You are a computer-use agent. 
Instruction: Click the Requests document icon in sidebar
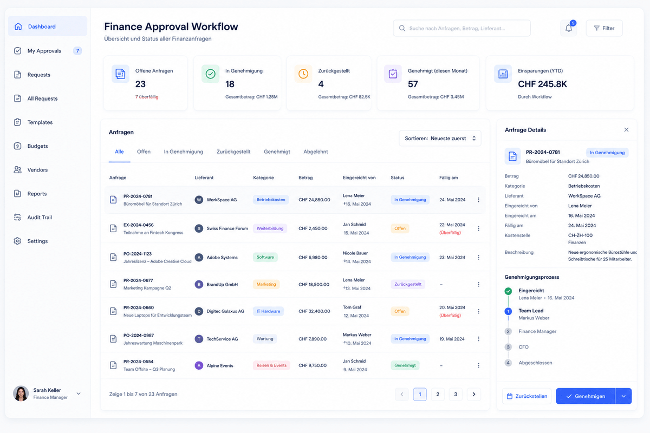click(x=18, y=75)
